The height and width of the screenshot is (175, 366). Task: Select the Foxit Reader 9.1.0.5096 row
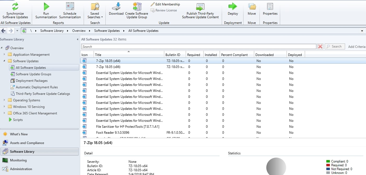pos(223,133)
